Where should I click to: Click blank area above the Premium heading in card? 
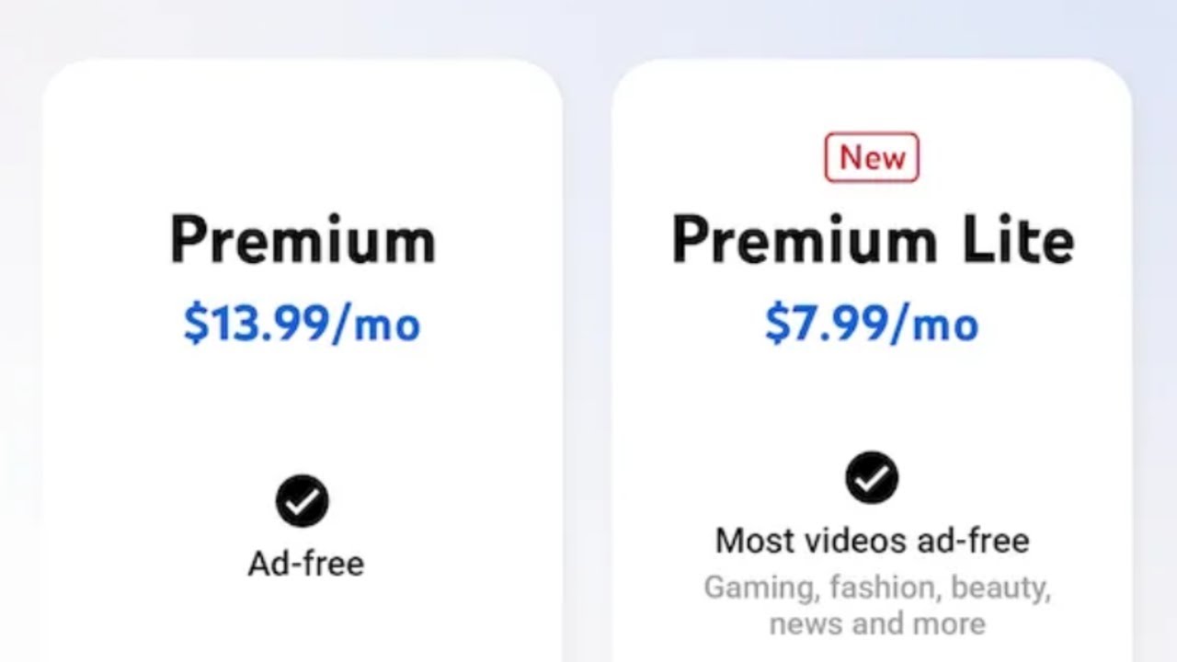click(x=302, y=138)
